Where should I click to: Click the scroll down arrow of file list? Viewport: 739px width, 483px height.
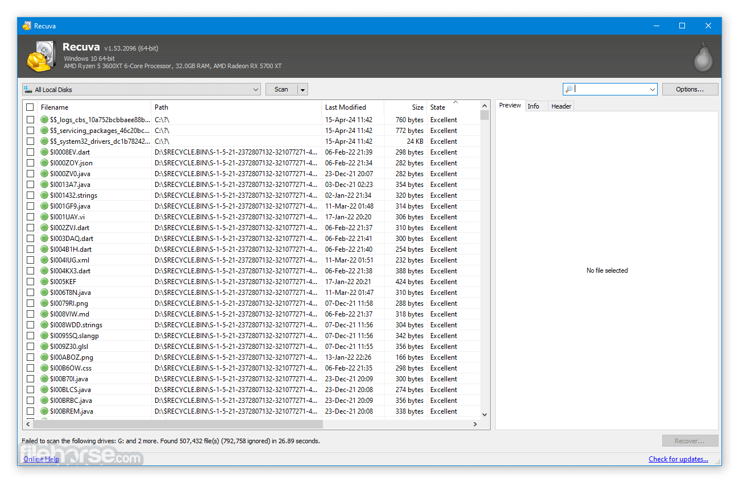click(x=484, y=415)
